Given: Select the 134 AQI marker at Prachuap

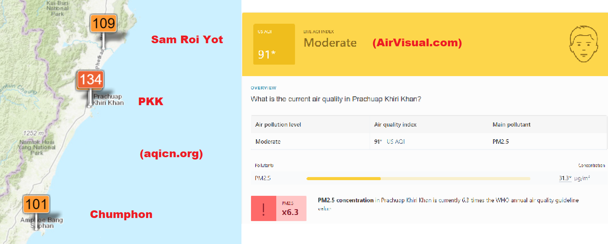Looking at the screenshot, I should click(x=90, y=80).
